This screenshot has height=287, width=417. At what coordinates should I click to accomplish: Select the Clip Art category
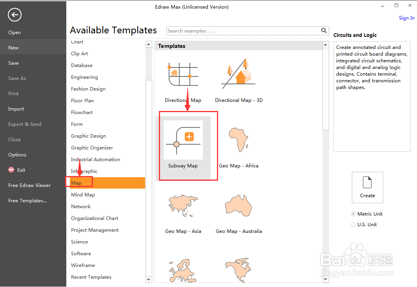tap(79, 53)
